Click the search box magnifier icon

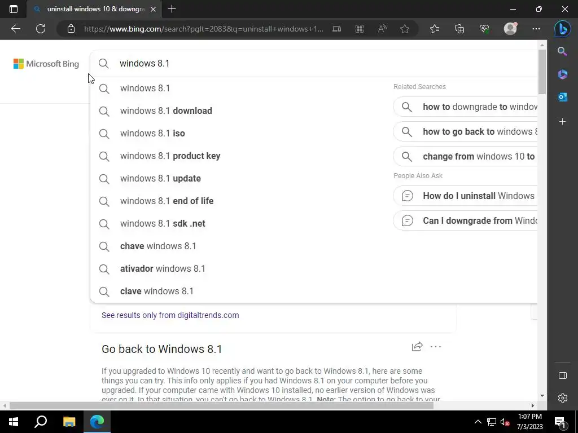pyautogui.click(x=104, y=63)
